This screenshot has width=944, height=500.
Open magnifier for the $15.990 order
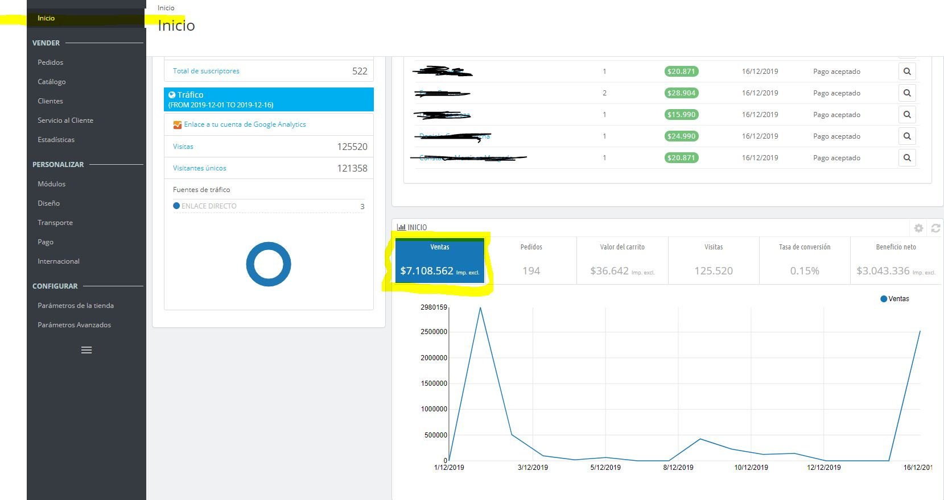pyautogui.click(x=907, y=115)
